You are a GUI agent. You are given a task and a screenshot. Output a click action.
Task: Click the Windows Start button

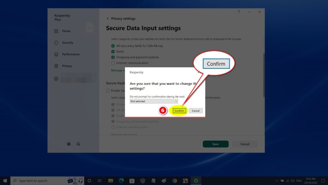click(5, 181)
